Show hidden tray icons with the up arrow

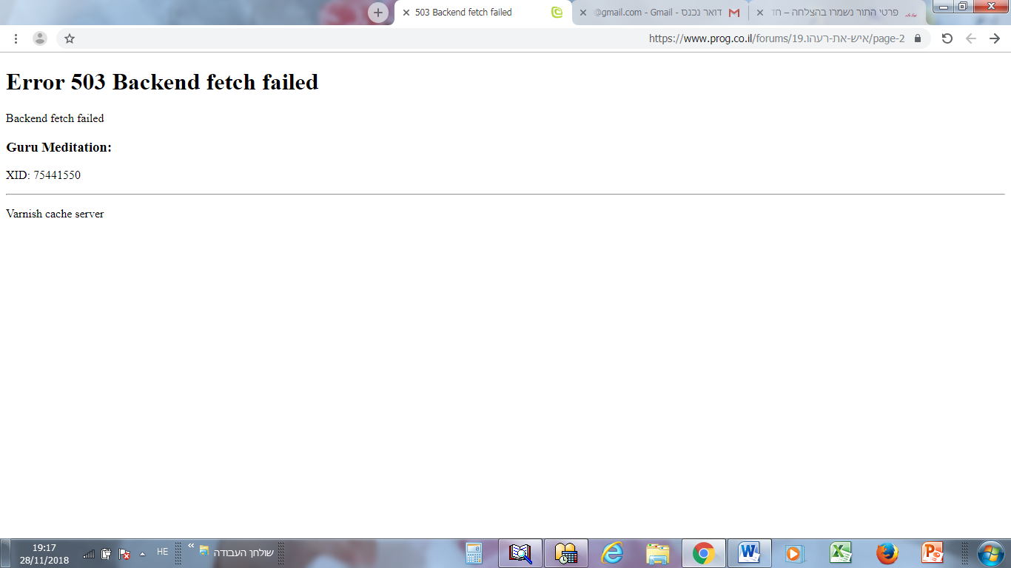click(x=143, y=554)
